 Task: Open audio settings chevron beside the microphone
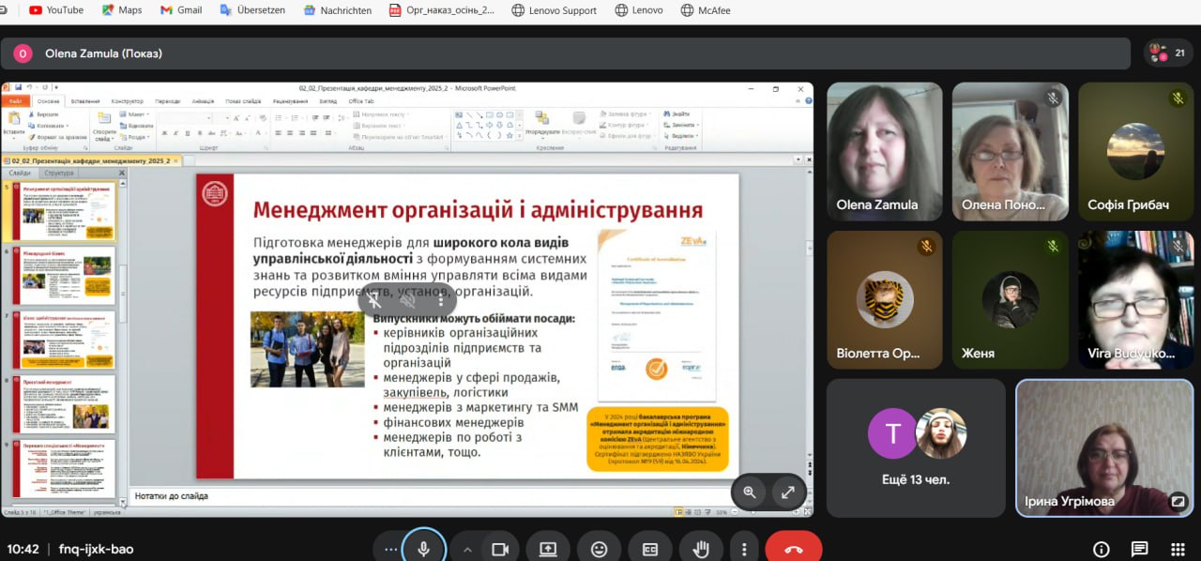(467, 549)
